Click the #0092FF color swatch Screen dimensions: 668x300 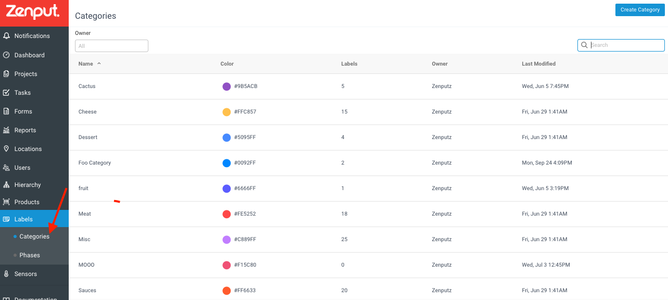pos(226,163)
